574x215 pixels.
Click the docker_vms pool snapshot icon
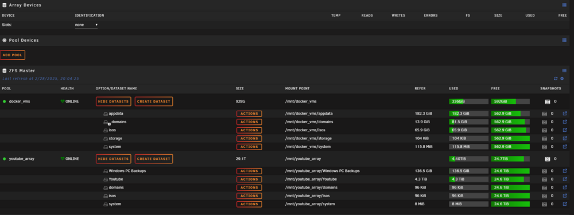point(548,101)
